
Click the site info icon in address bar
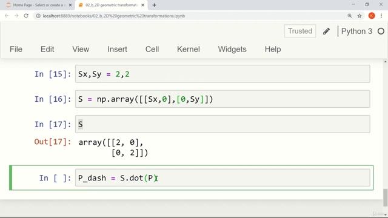click(x=38, y=16)
